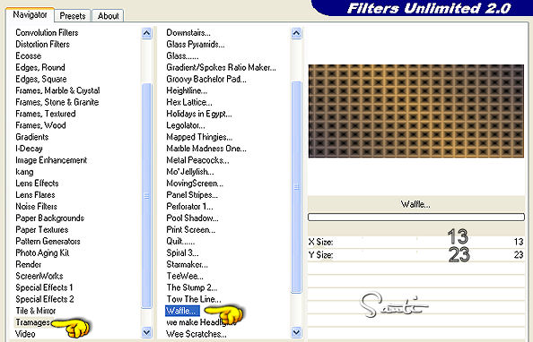Click the category list scrollbar thumb

pos(146,196)
